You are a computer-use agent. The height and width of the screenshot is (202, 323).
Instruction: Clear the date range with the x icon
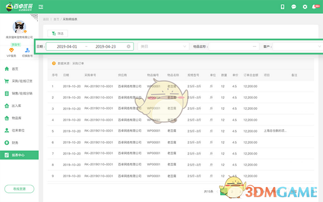click(x=129, y=46)
